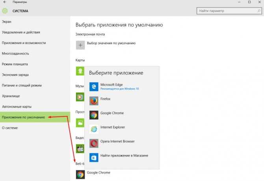Click the green Maps app icon
The width and height of the screenshot is (264, 181).
pyautogui.click(x=80, y=71)
